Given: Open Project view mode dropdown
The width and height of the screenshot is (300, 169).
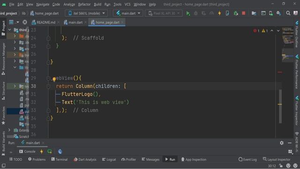Looking at the screenshot, I should (x=14, y=22).
